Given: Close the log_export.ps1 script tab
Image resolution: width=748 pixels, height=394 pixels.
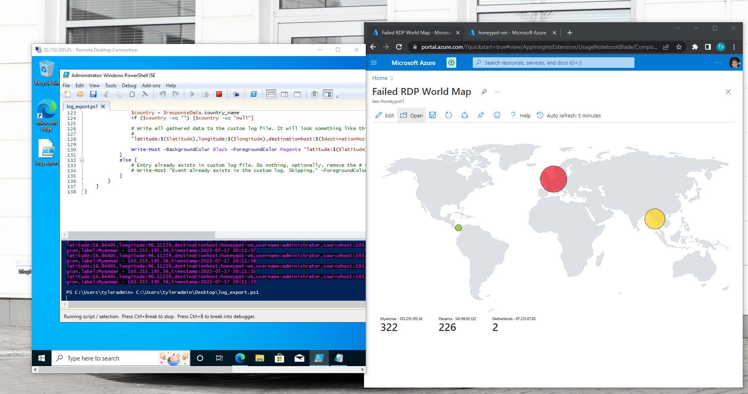Looking at the screenshot, I should pos(103,107).
